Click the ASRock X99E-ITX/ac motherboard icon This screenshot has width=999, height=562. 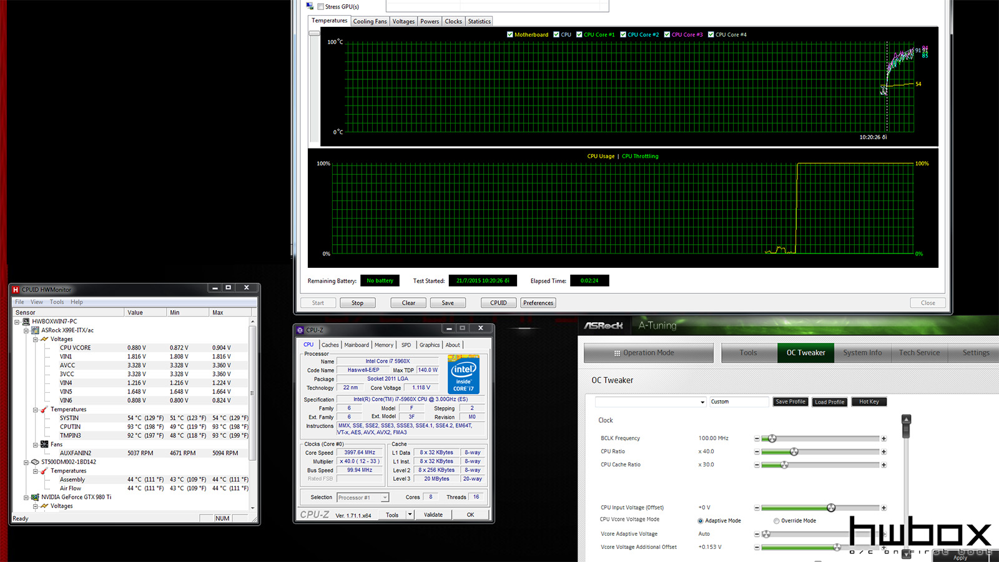click(36, 330)
